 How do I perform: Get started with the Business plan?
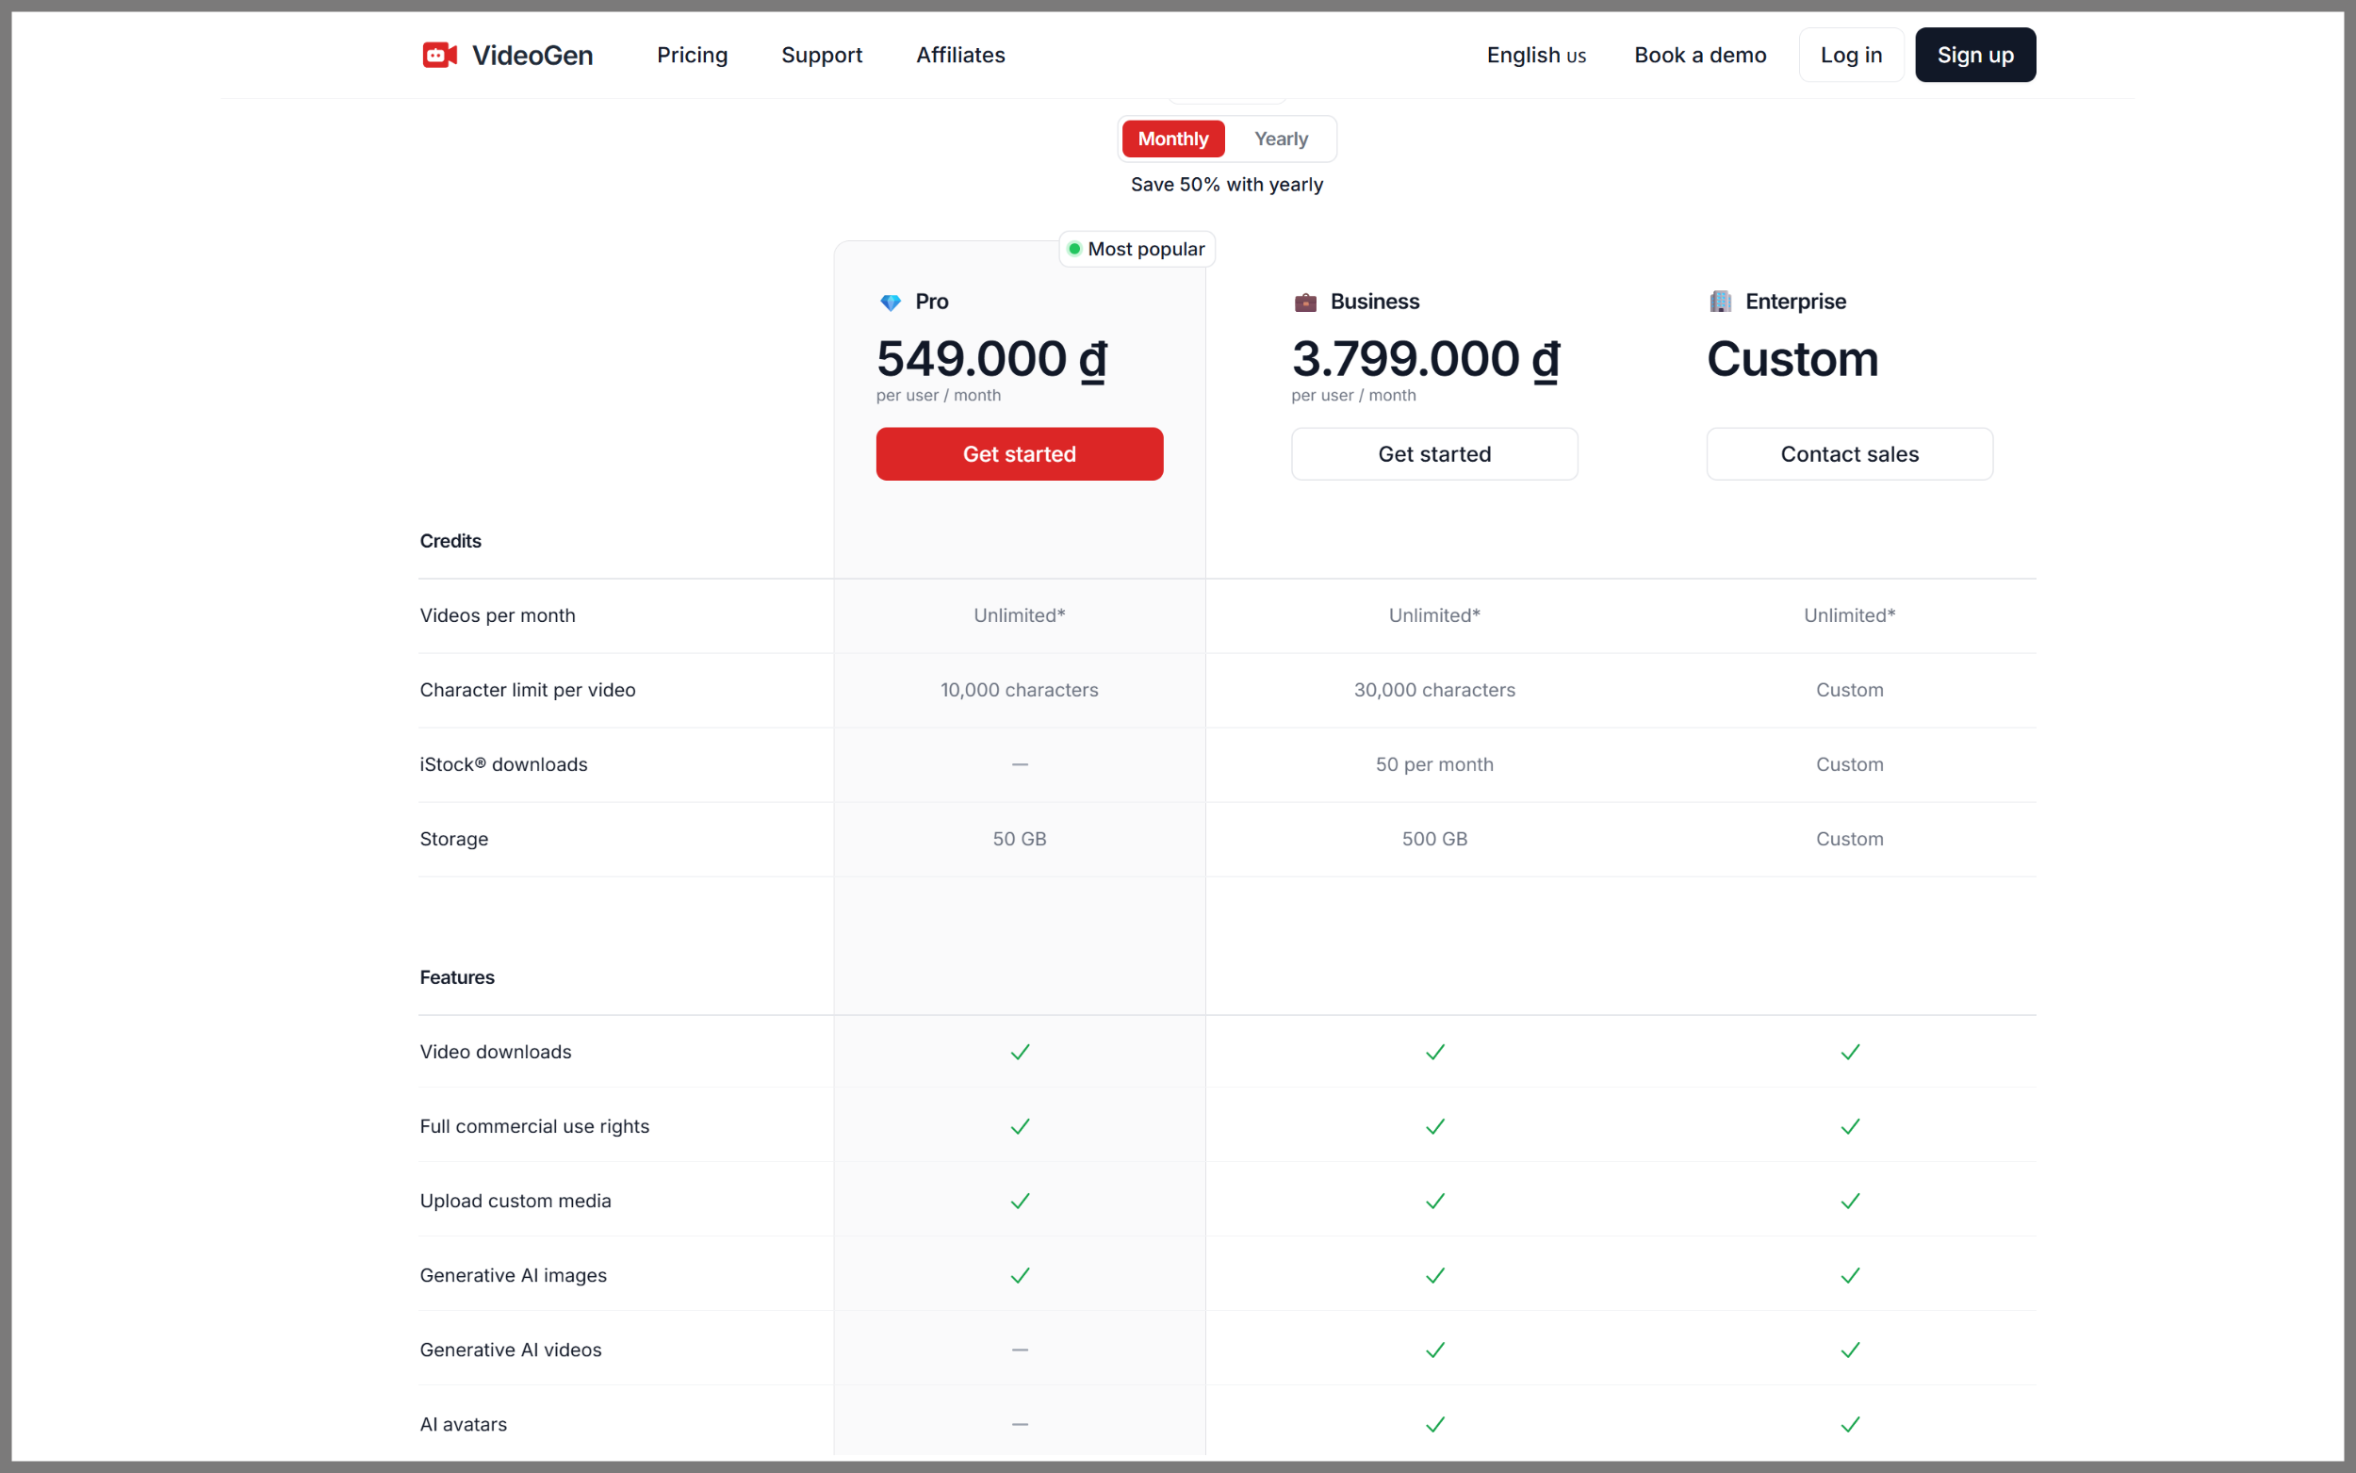pos(1433,454)
